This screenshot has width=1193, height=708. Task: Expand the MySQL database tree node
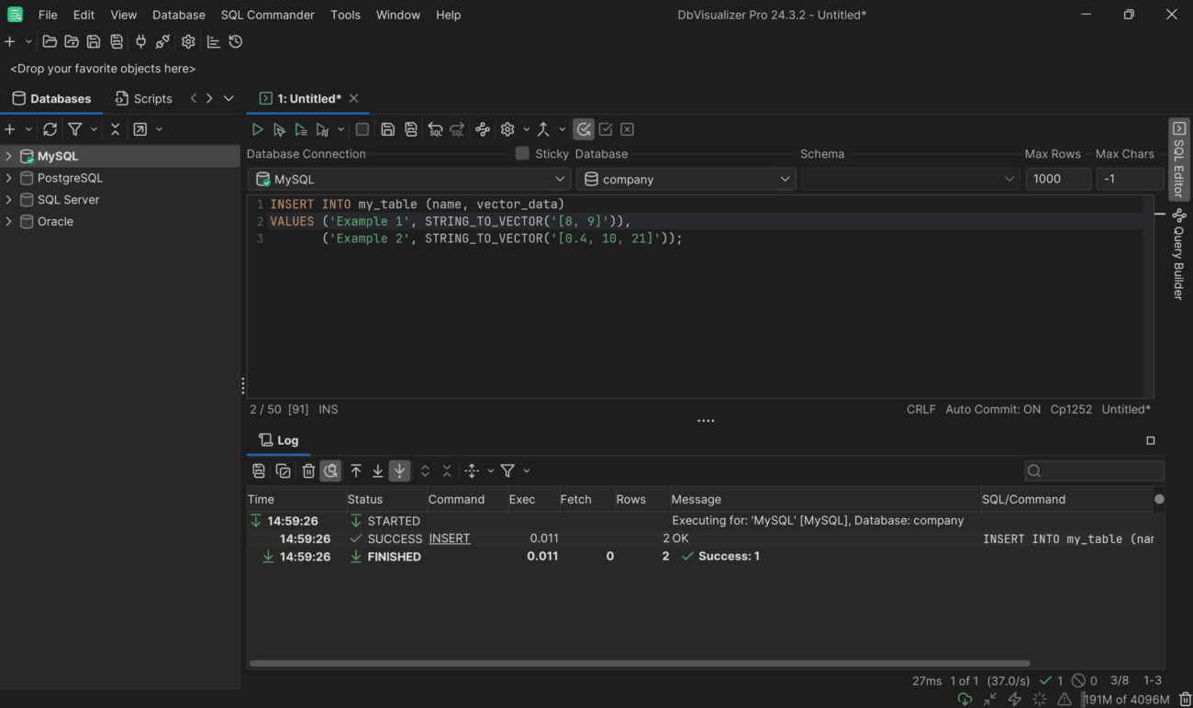pos(7,156)
